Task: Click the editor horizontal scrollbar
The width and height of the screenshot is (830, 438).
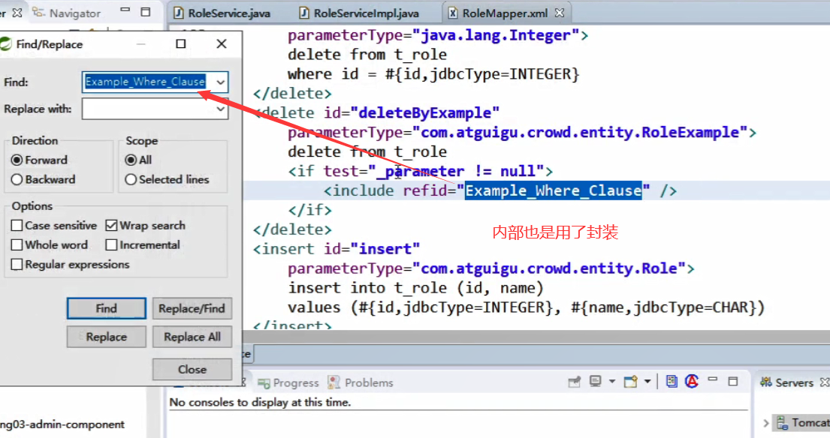Action: pos(536,337)
